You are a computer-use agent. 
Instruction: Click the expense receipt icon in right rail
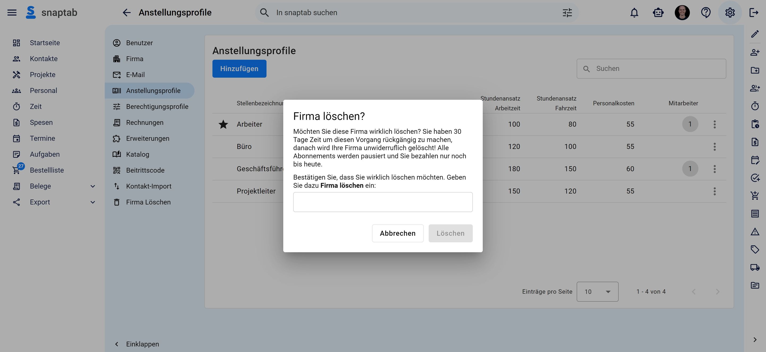tap(755, 142)
